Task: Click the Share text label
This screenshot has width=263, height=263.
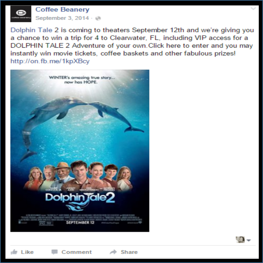Action: coord(129,252)
